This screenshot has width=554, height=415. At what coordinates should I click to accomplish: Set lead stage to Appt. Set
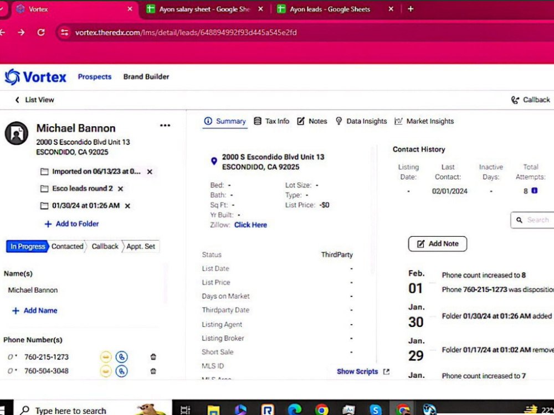click(x=141, y=246)
